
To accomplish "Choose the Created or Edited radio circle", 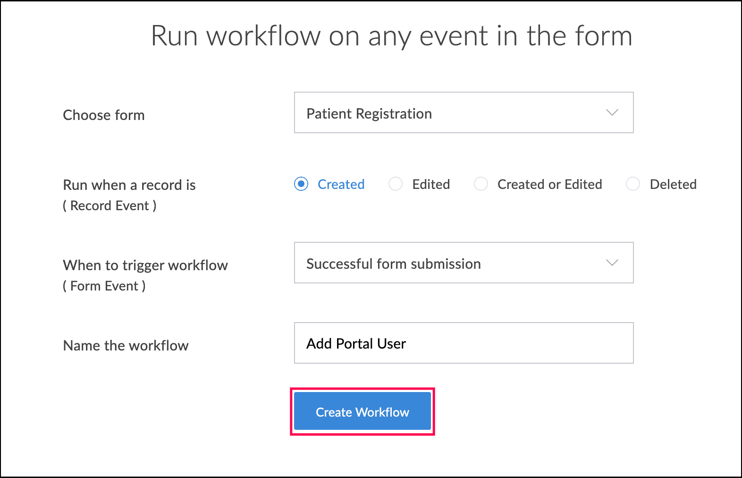I will (x=481, y=184).
